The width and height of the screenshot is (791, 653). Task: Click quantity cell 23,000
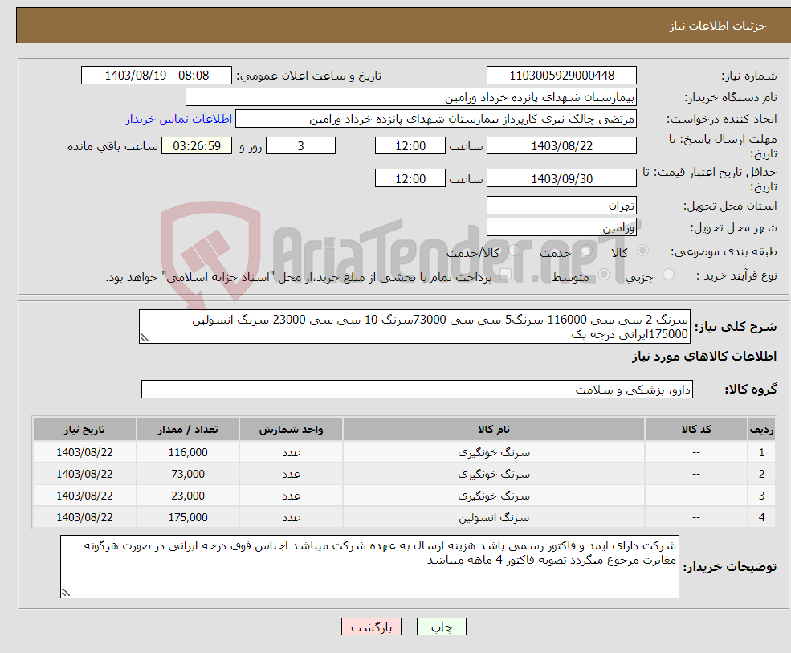188,496
